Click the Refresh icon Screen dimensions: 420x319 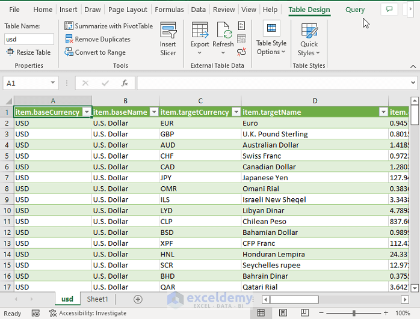pos(224,30)
